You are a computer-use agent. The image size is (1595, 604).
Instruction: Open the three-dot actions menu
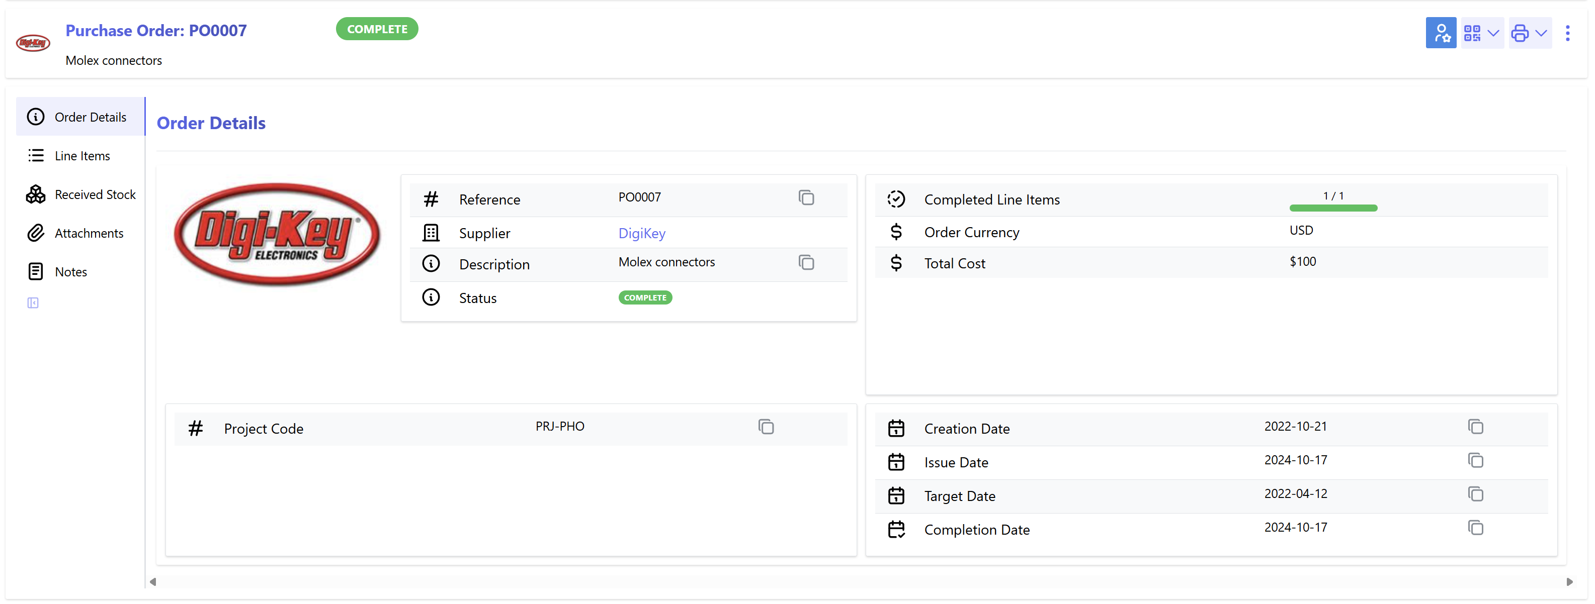tap(1568, 33)
